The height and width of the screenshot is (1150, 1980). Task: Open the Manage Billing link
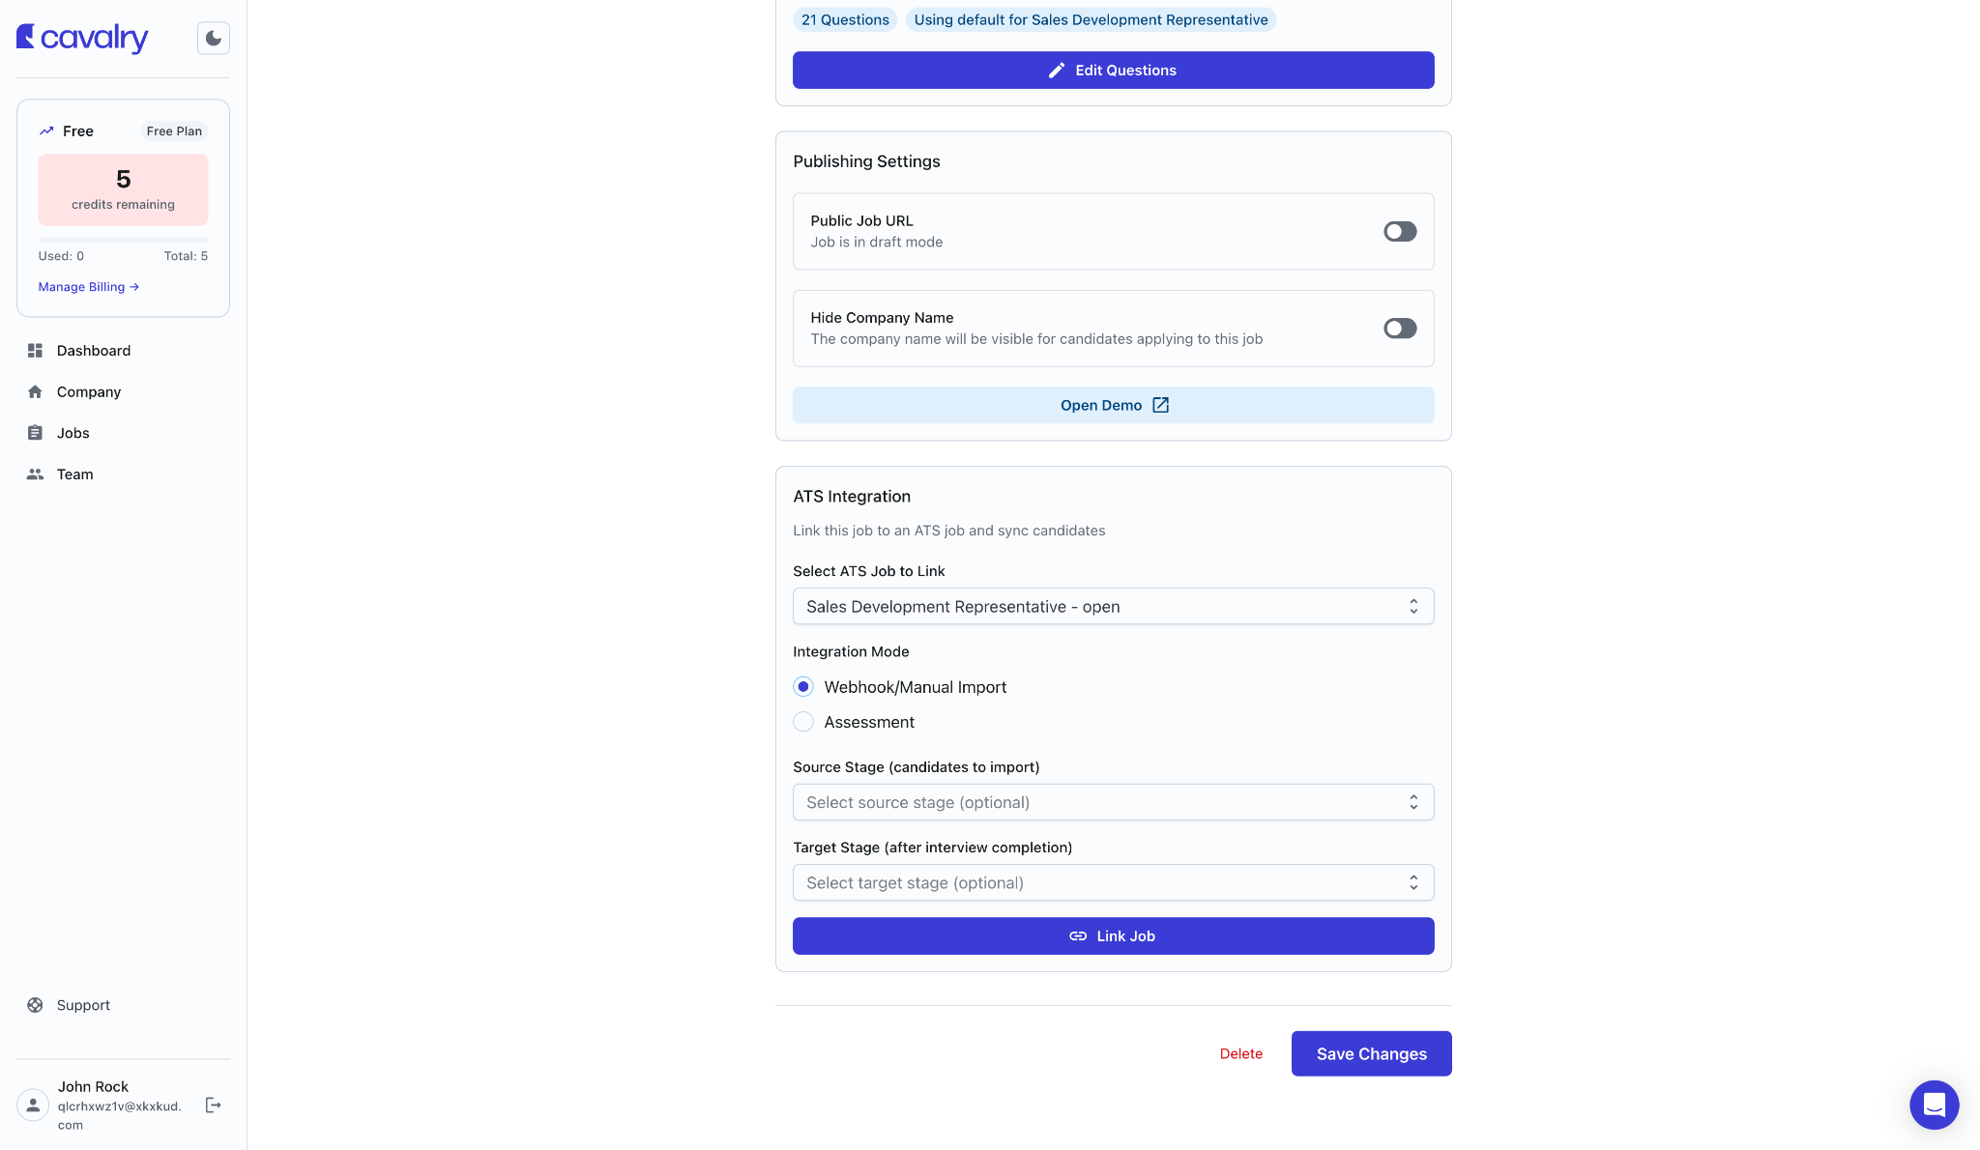coord(89,287)
